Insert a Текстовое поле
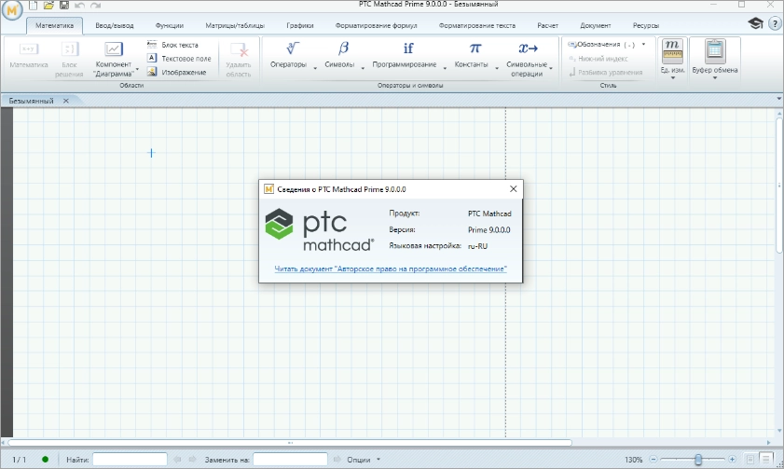Viewport: 784px width, 469px height. 179,59
